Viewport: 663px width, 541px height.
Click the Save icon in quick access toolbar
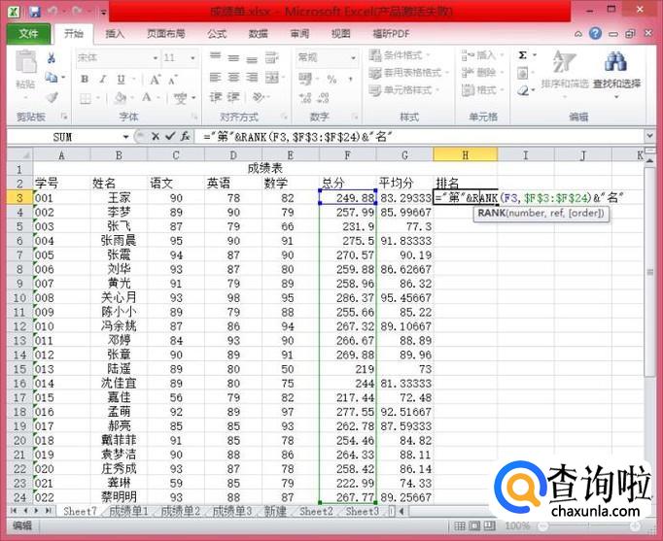tap(35, 11)
